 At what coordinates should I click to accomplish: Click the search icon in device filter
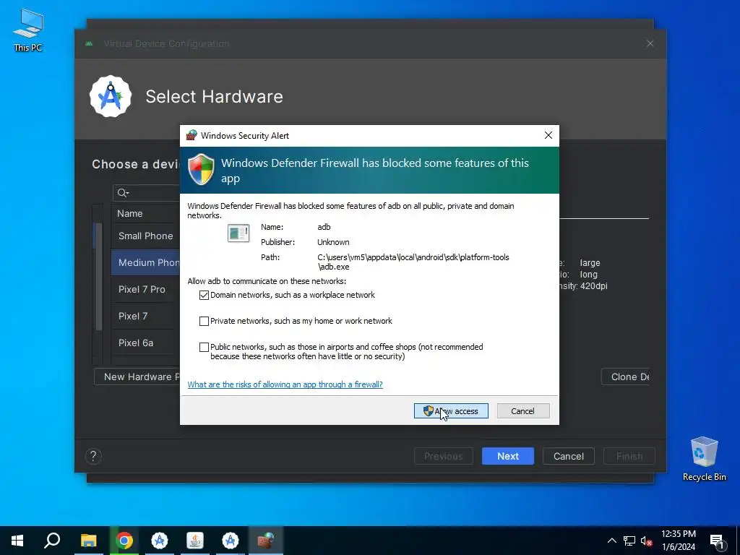[123, 192]
